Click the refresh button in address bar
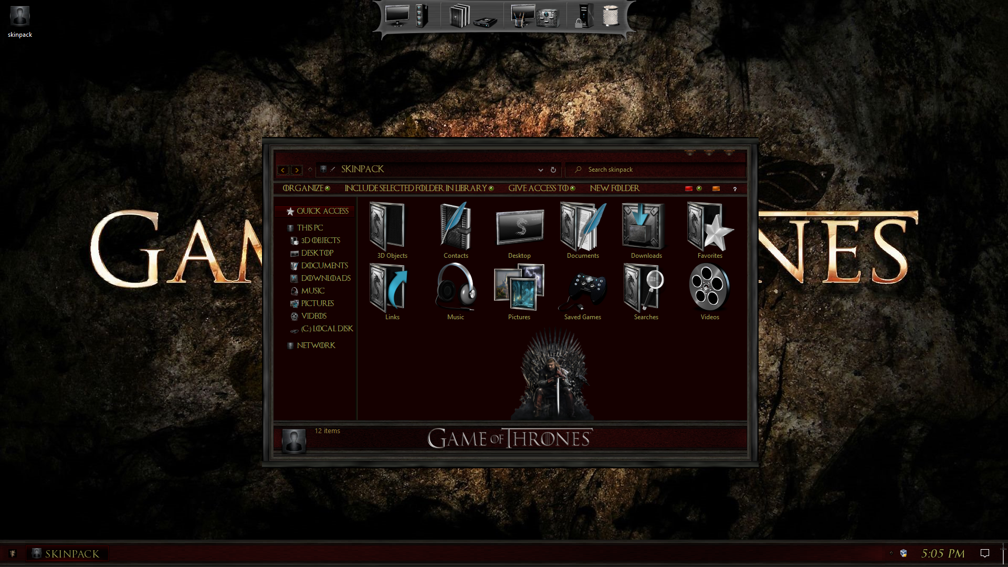This screenshot has width=1008, height=567. point(553,170)
